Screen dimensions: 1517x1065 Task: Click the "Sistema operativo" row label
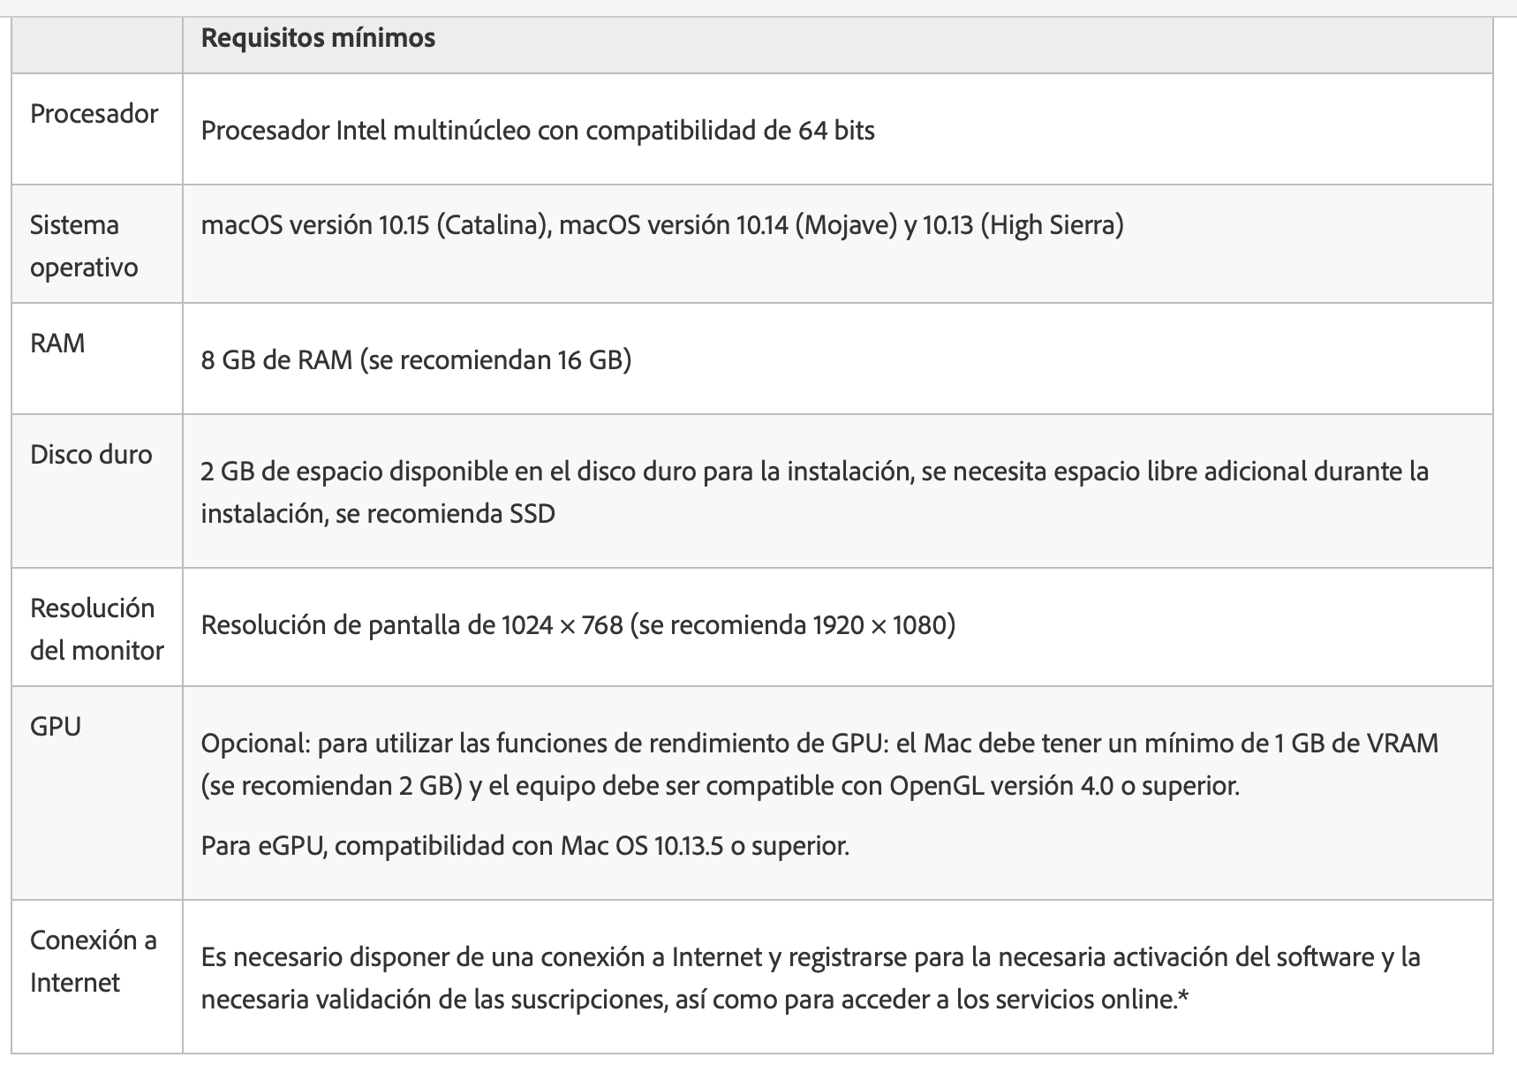click(84, 245)
